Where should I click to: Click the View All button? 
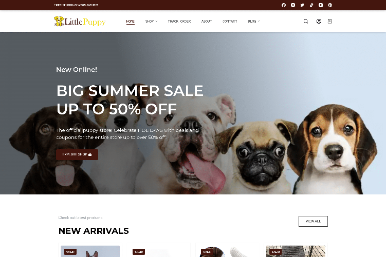(313, 221)
